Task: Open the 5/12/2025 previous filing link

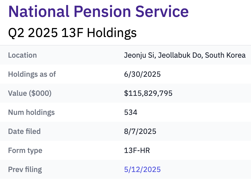Action: 142,169
